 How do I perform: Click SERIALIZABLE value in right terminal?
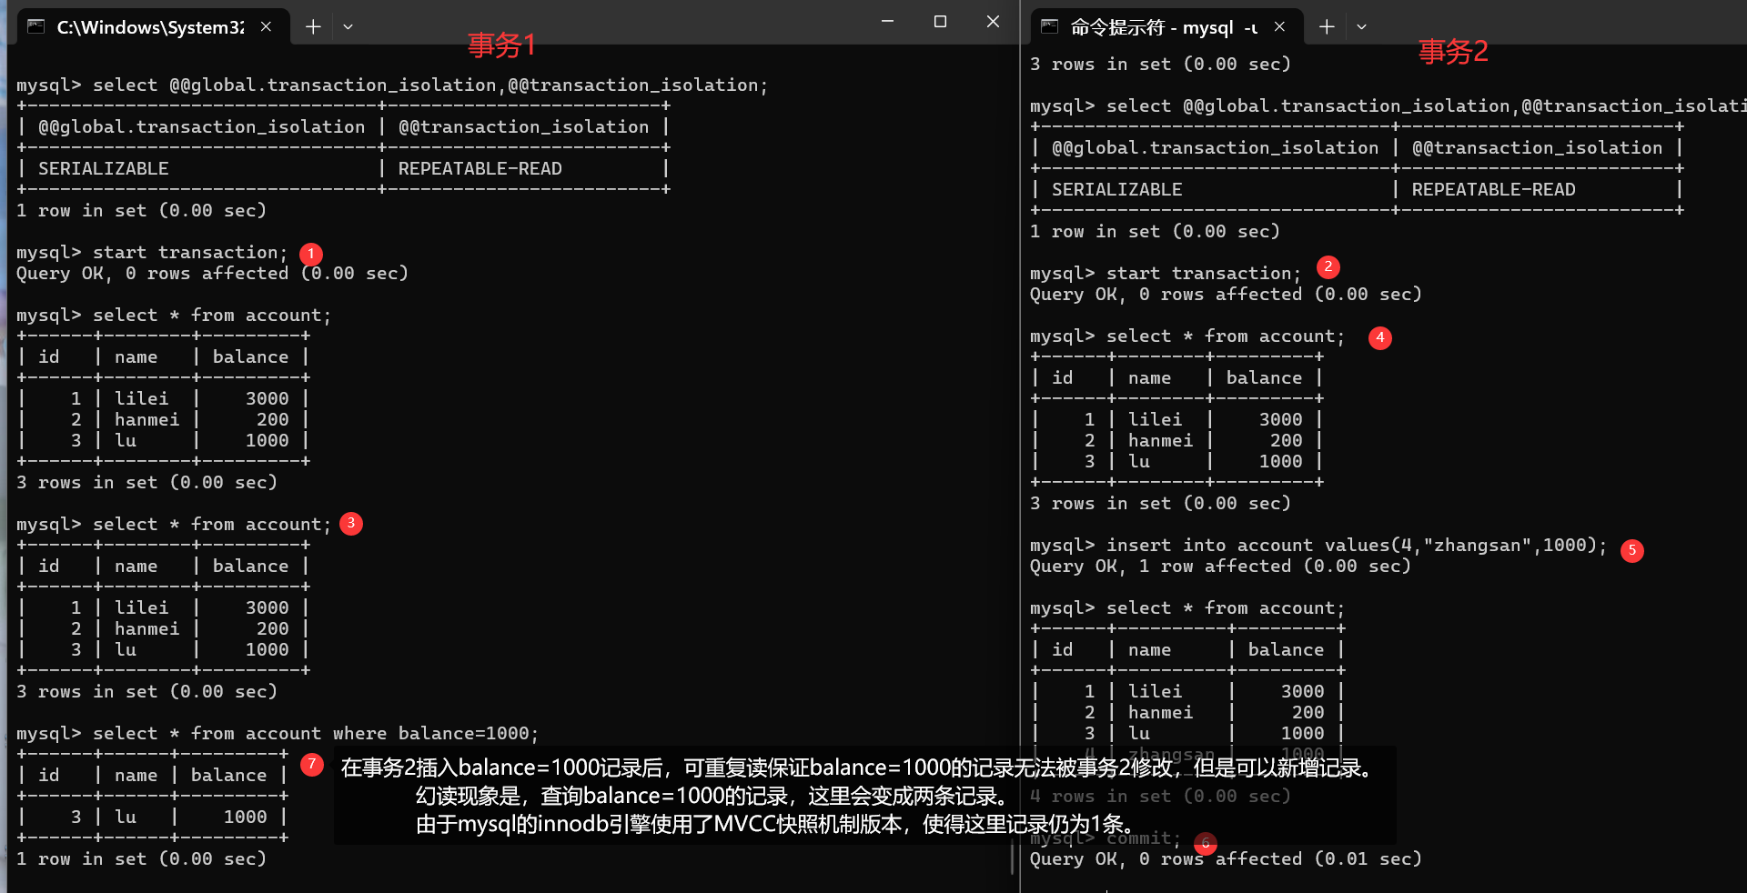point(1117,189)
